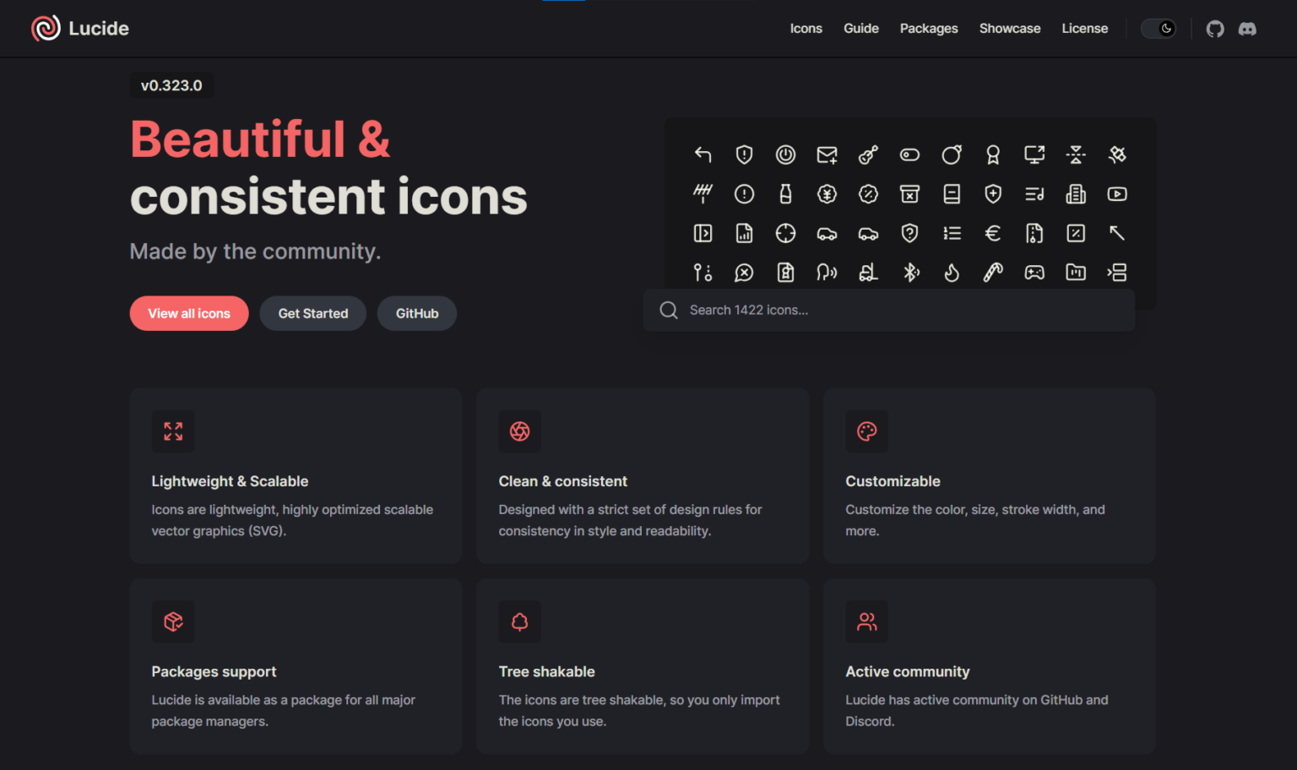The image size is (1297, 770).
Task: Click the Lucide logo
Action: click(x=79, y=28)
